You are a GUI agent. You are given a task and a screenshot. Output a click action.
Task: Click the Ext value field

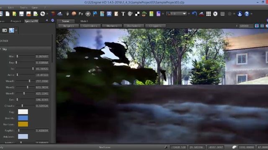42,100
